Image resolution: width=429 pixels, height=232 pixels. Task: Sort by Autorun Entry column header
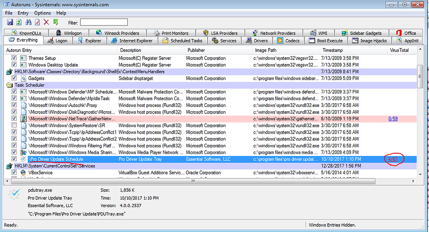point(61,50)
